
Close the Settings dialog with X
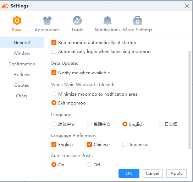click(x=187, y=6)
